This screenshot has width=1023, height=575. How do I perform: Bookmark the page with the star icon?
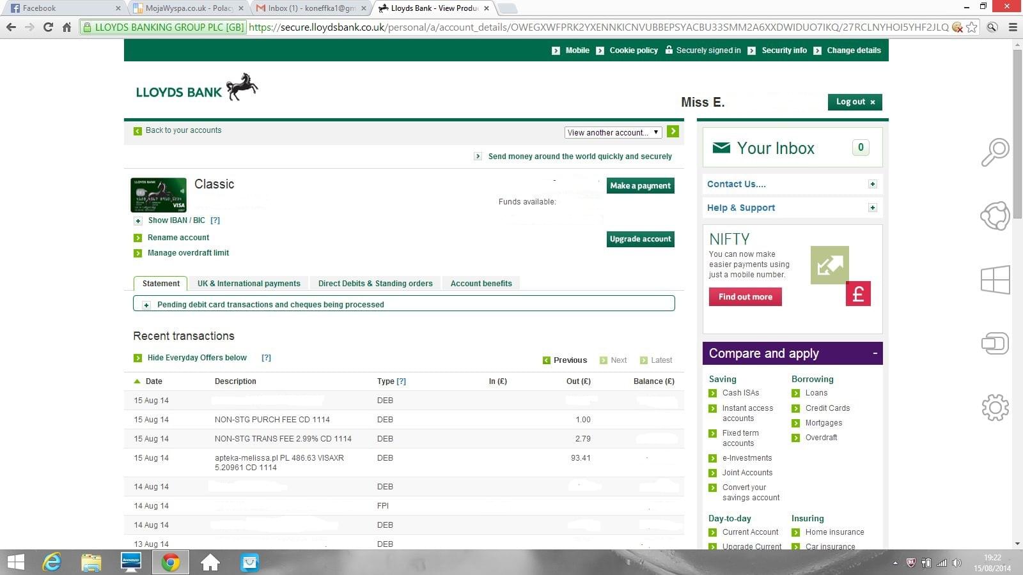[x=972, y=27]
